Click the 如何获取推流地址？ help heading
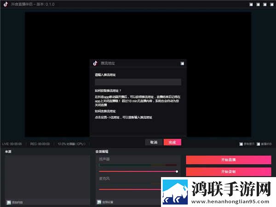This screenshot has width=276, height=207. click(108, 91)
